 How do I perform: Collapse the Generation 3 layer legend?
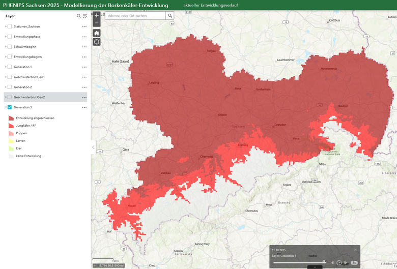(6, 107)
